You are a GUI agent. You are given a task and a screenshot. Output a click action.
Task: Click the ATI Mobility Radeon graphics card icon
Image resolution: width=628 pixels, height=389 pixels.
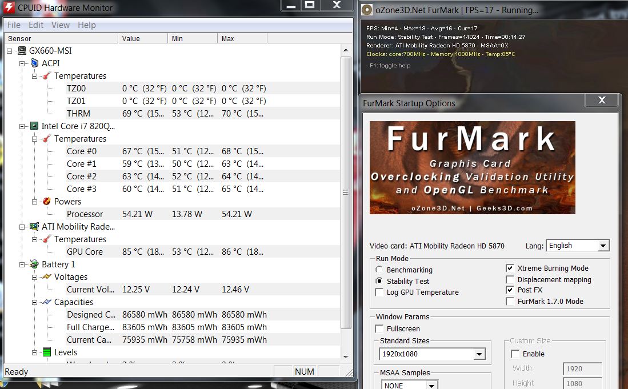[x=34, y=227]
